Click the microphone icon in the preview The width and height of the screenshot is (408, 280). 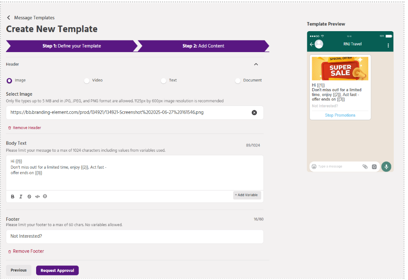[386, 166]
